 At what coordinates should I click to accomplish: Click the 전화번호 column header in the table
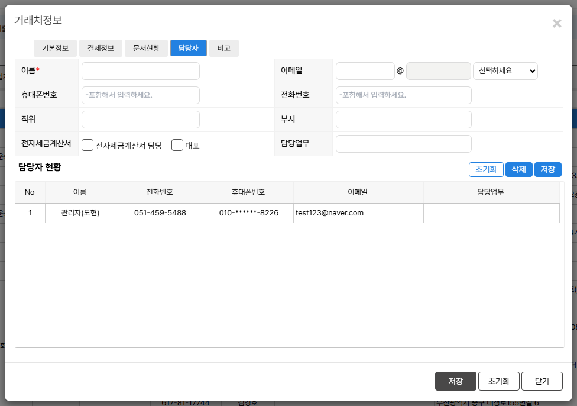coord(160,192)
